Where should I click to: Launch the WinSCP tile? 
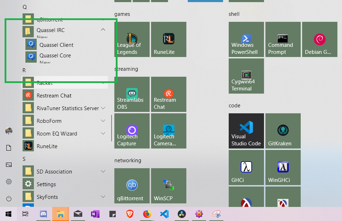169,185
